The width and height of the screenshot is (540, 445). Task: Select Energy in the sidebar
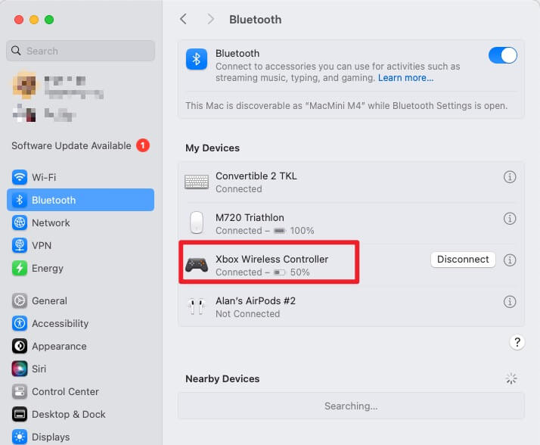point(80,268)
